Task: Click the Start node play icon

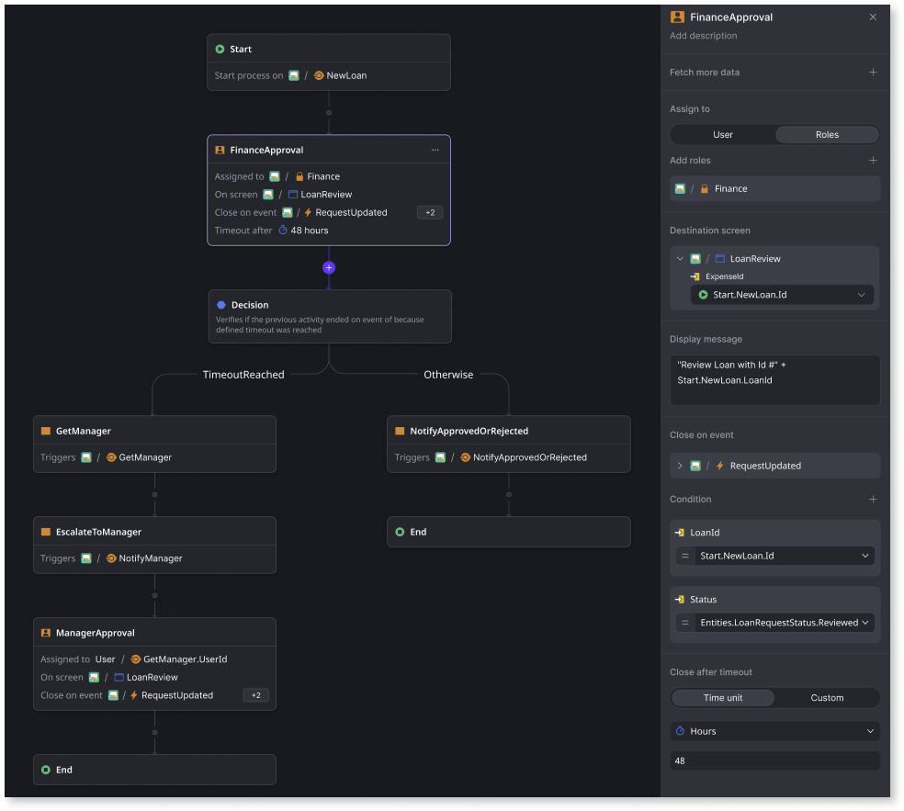Action: pyautogui.click(x=220, y=50)
